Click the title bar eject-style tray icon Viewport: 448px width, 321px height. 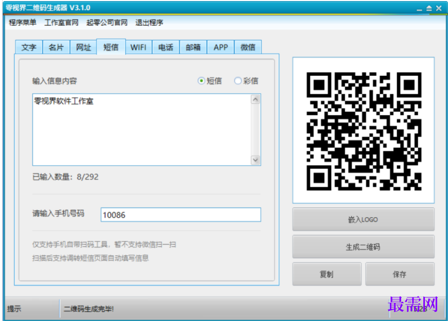(x=429, y=8)
